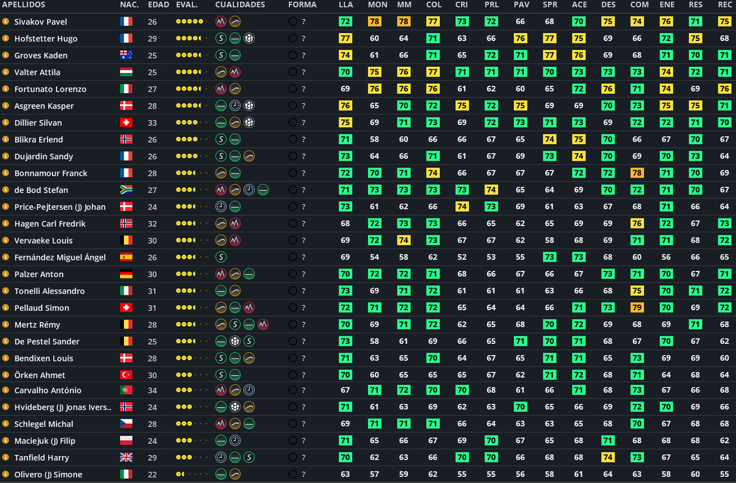Screen dimensions: 736x483
Task: Click Hofstetter Hugo's sprint quality icon
Action: coord(221,39)
